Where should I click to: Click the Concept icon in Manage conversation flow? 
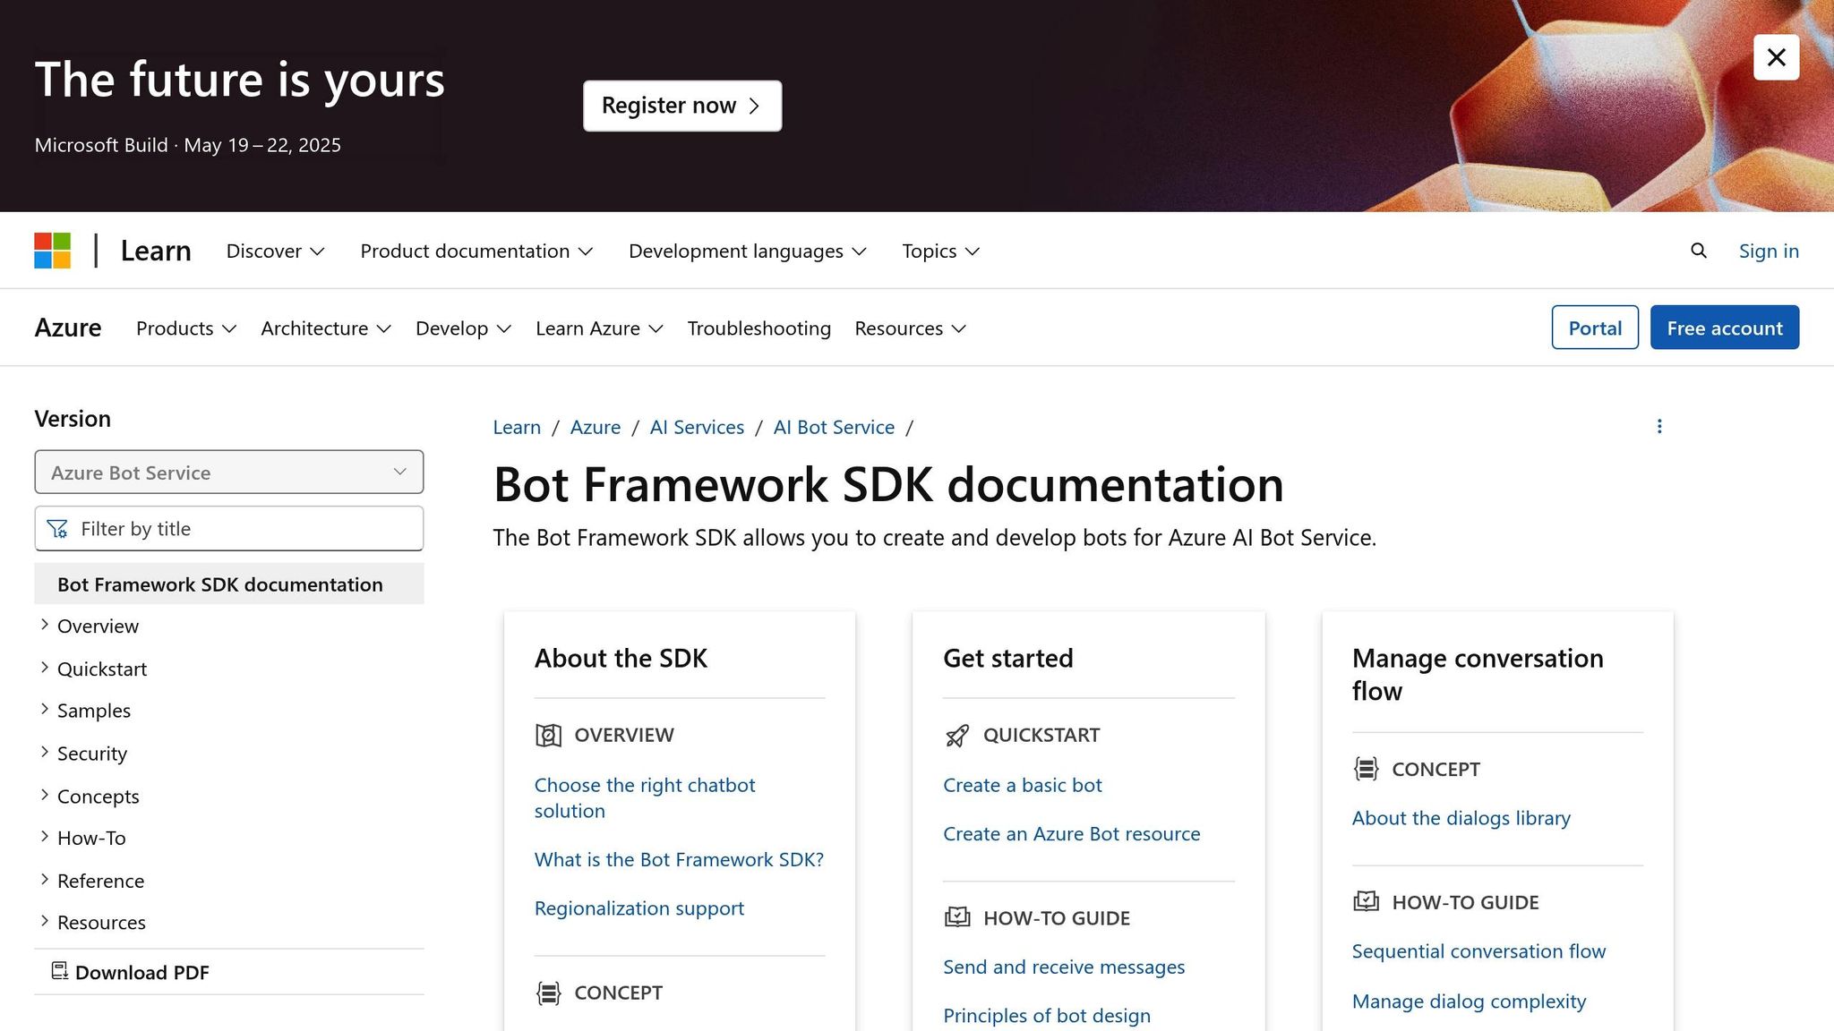click(x=1366, y=769)
